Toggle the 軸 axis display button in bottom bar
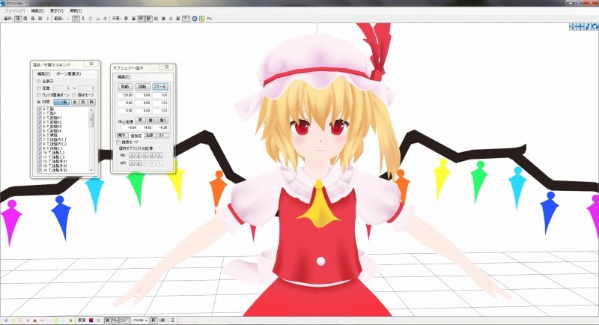The height and width of the screenshot is (325, 599). click(108, 321)
